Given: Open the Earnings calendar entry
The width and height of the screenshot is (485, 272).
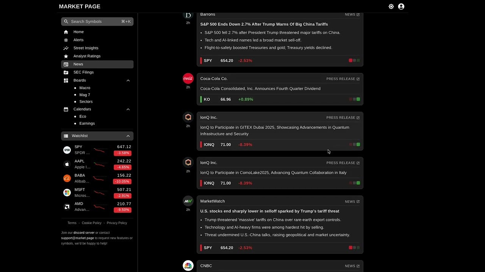Looking at the screenshot, I should click(x=87, y=123).
